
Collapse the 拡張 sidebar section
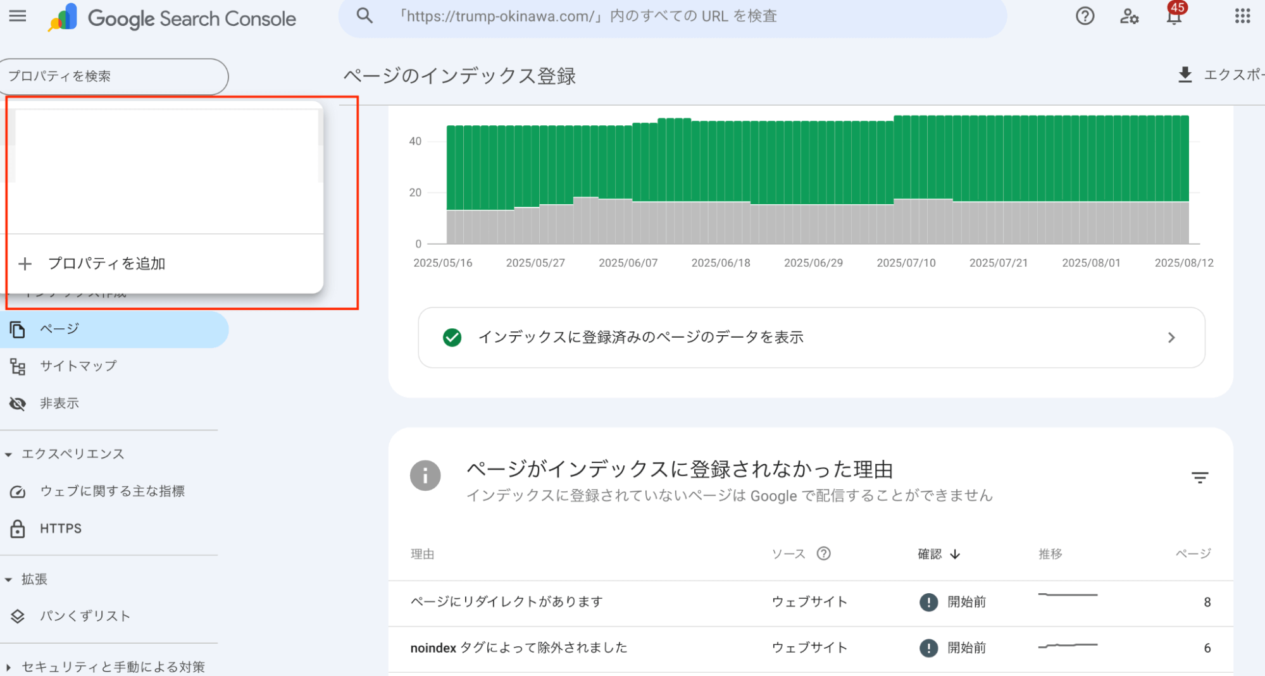pyautogui.click(x=8, y=579)
